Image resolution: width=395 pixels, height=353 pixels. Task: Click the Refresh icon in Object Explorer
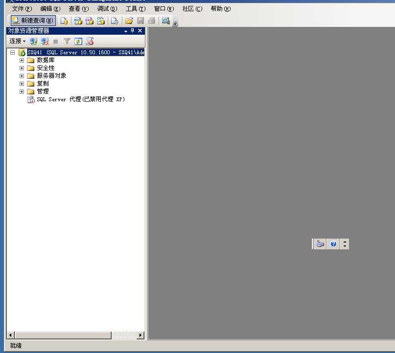coord(78,41)
